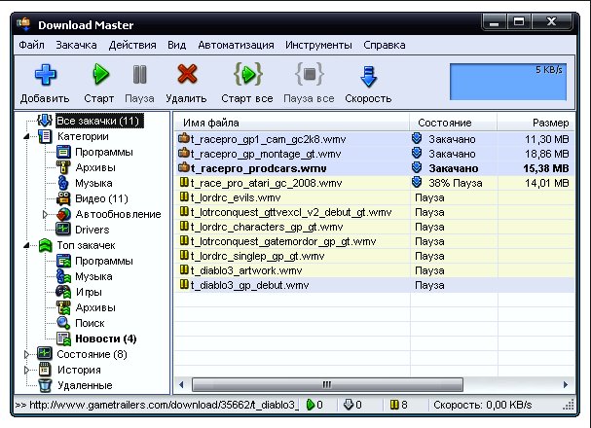
Task: Sort by Состояние column header
Action: [454, 123]
